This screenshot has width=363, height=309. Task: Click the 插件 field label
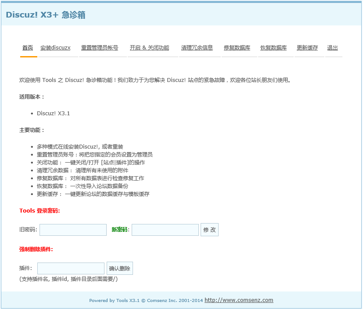[x=26, y=268]
